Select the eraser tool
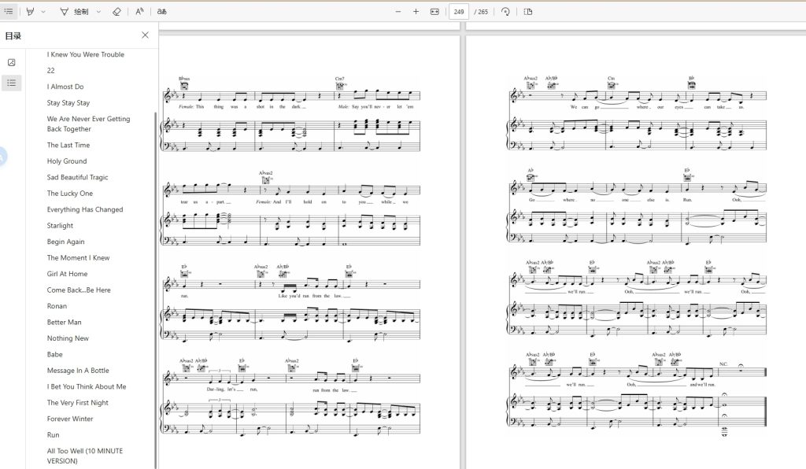 coord(116,11)
